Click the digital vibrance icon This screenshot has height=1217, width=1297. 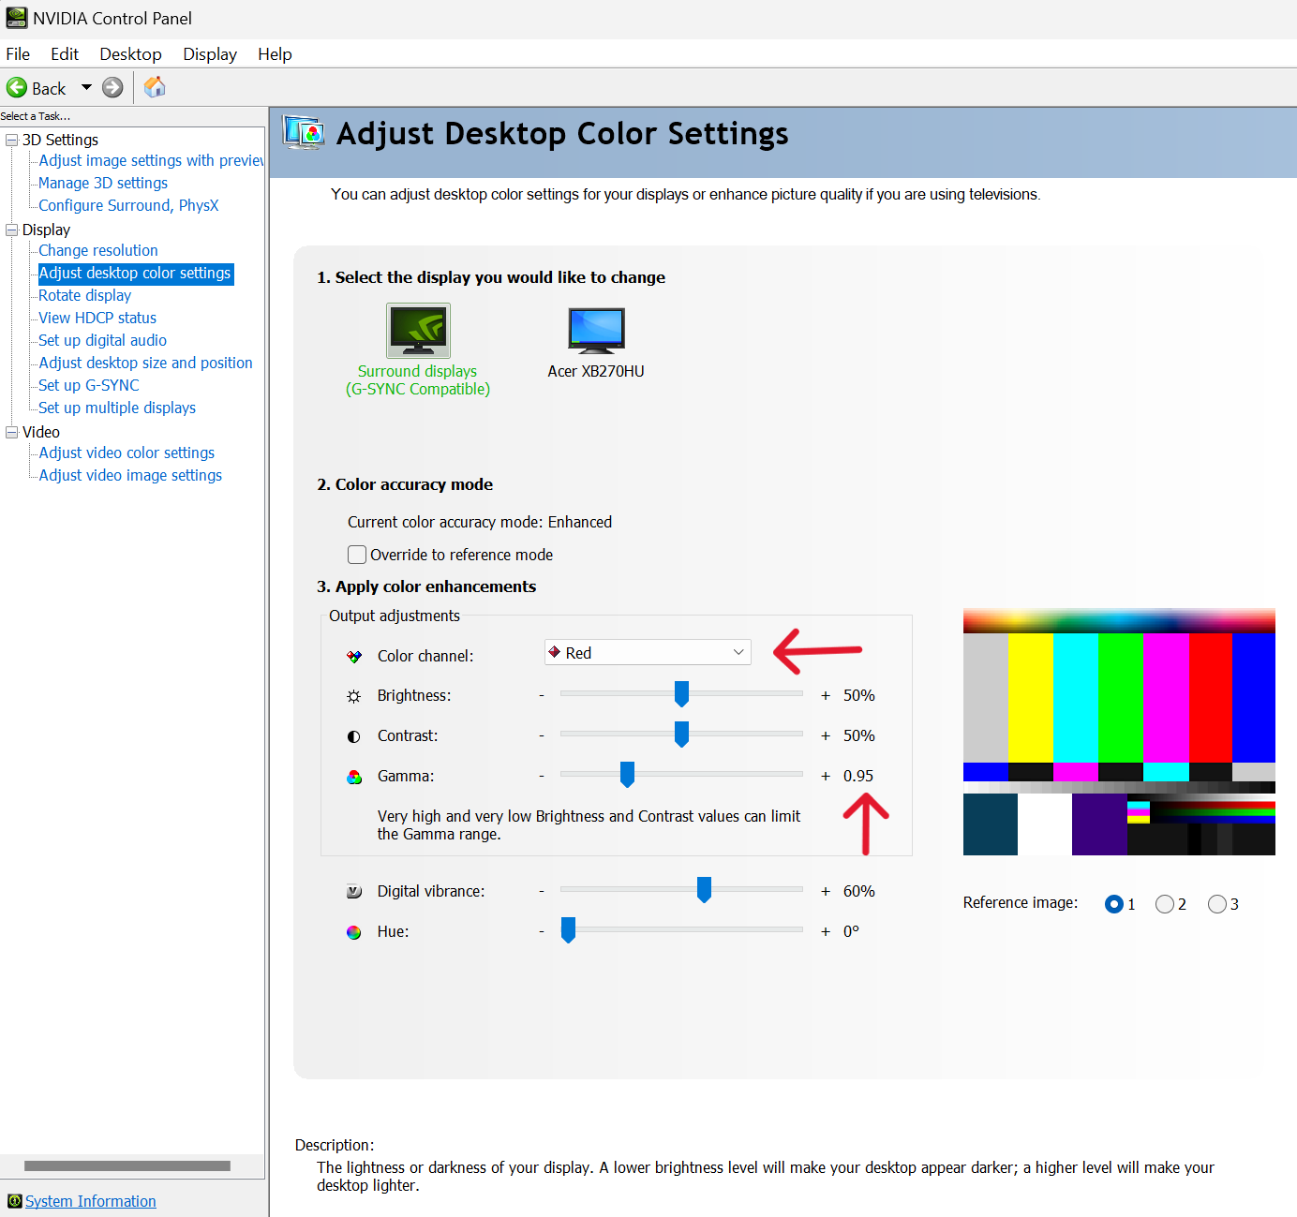[x=353, y=891]
